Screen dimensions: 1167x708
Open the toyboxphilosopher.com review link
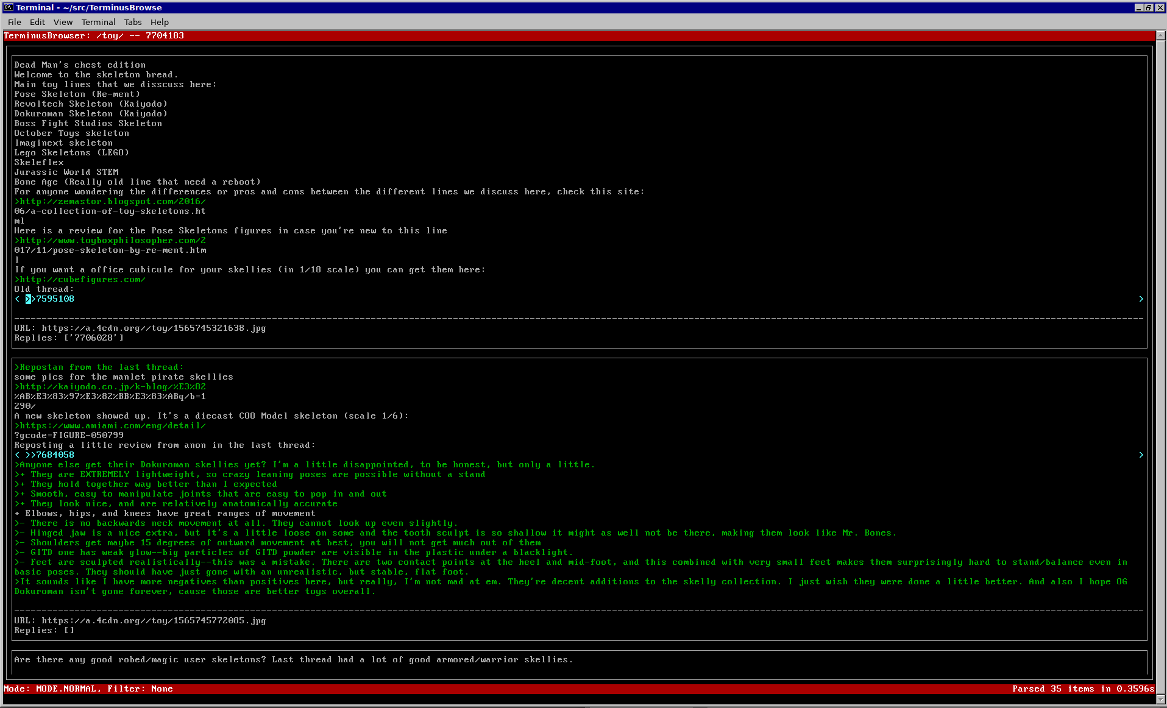pyautogui.click(x=110, y=240)
